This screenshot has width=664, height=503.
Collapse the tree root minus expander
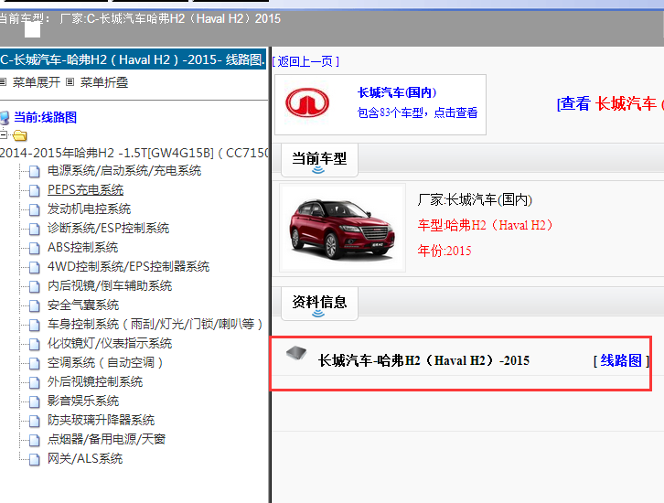tap(4, 135)
